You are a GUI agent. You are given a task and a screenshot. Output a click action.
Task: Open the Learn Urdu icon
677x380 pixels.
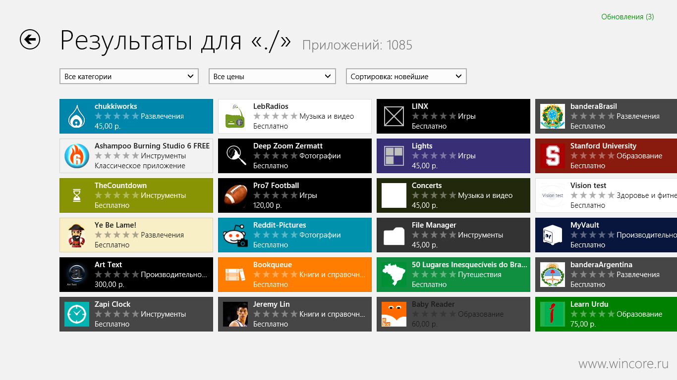[x=553, y=314]
